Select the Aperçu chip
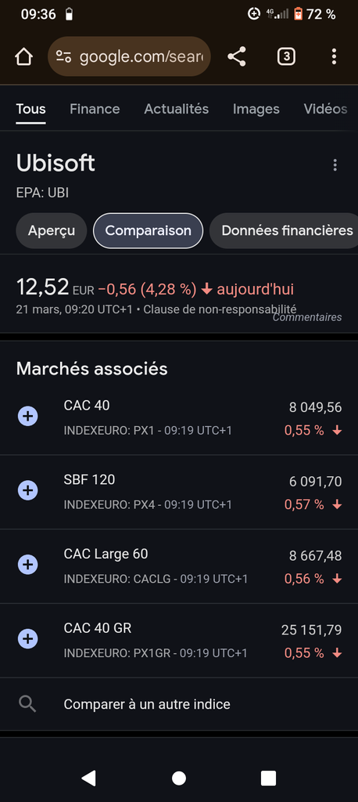Screen dimensions: 358x802 [x=52, y=231]
